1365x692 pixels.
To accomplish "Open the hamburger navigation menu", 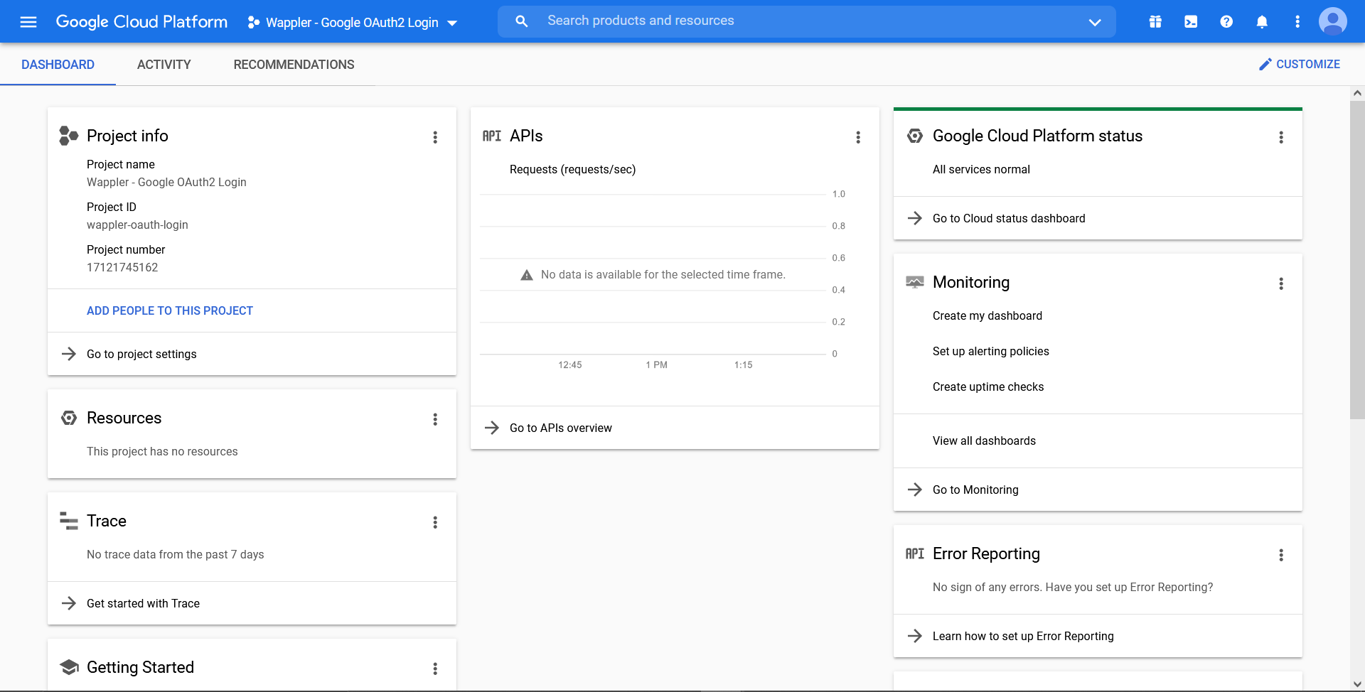I will (28, 22).
